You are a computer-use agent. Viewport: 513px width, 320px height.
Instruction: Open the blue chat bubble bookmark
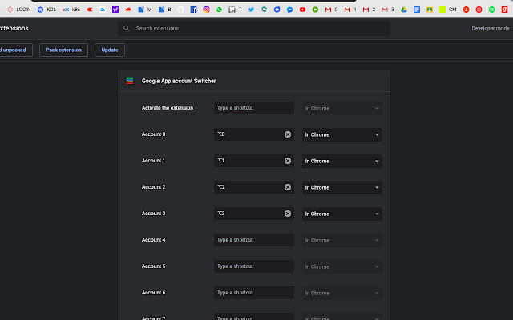277,10
